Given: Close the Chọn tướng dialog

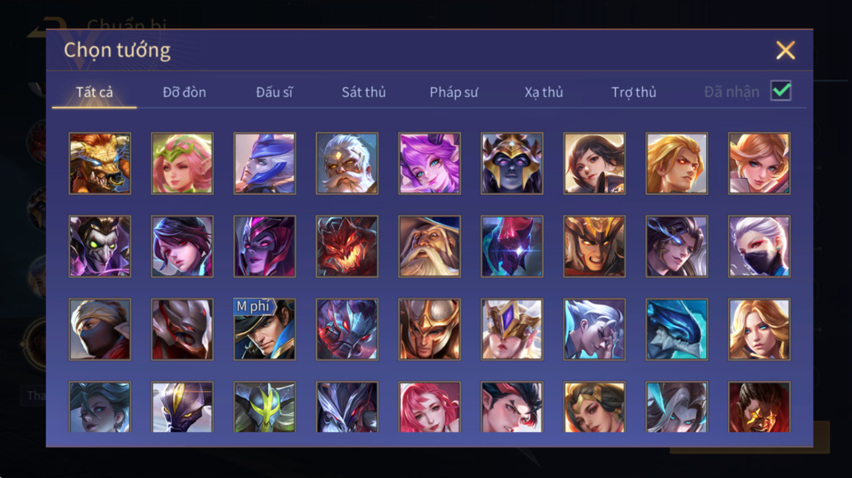Looking at the screenshot, I should [785, 50].
